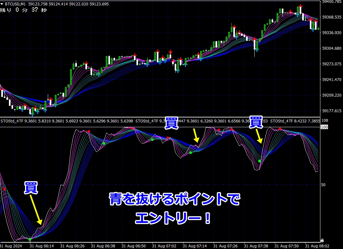343x249 pixels.
Task: Click the 59177.615 price axis label
Action: click(332, 111)
